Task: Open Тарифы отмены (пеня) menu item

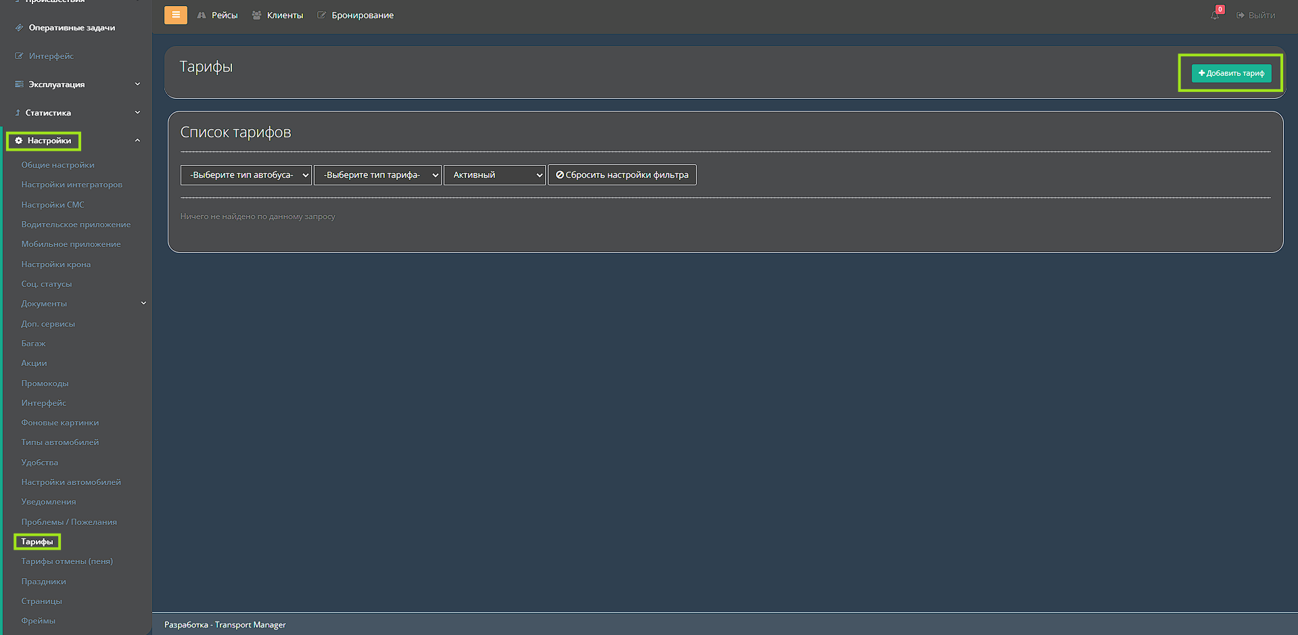Action: click(x=67, y=561)
